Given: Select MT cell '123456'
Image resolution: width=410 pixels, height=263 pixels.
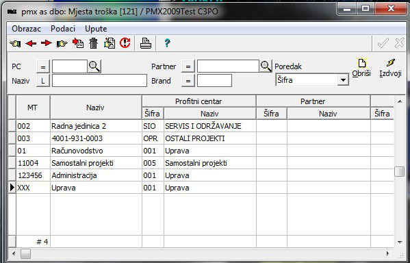Looking at the screenshot, I should 33,175.
